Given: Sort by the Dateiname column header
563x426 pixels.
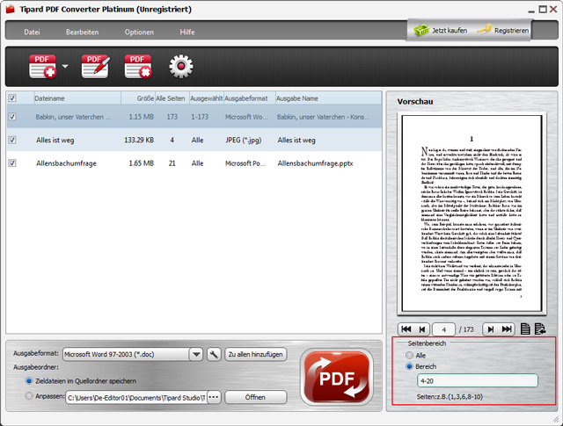Looking at the screenshot, I should (77, 98).
